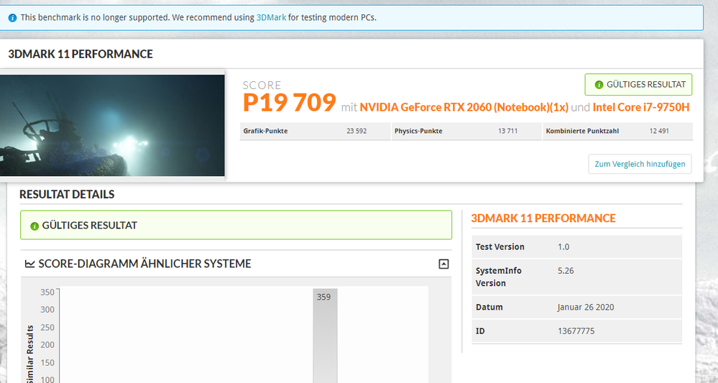Click the result ID 13677775
Screen dimensions: 718x383
click(576, 331)
